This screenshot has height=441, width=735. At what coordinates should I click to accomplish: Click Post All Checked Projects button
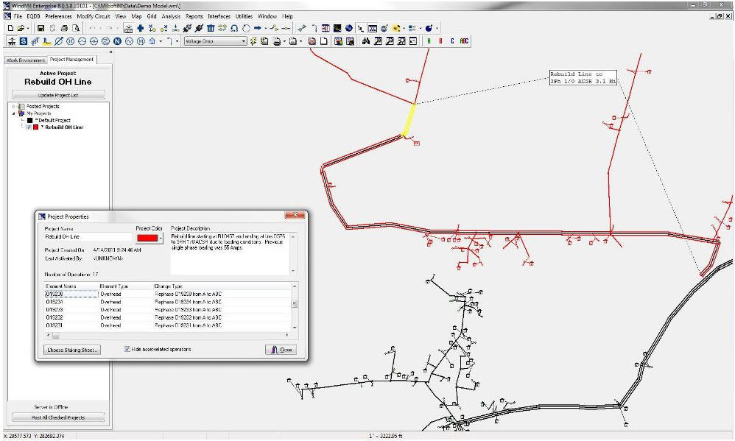click(58, 417)
